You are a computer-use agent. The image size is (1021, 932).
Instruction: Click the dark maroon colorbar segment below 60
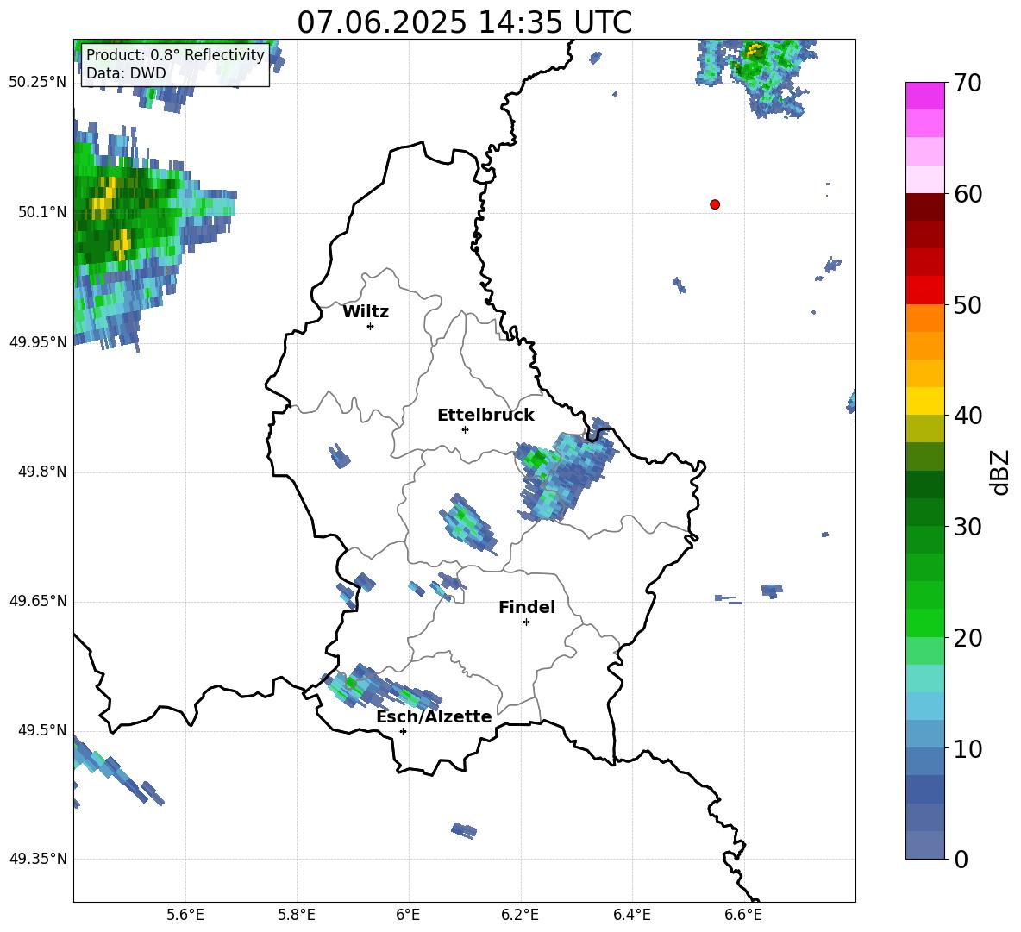click(x=924, y=208)
